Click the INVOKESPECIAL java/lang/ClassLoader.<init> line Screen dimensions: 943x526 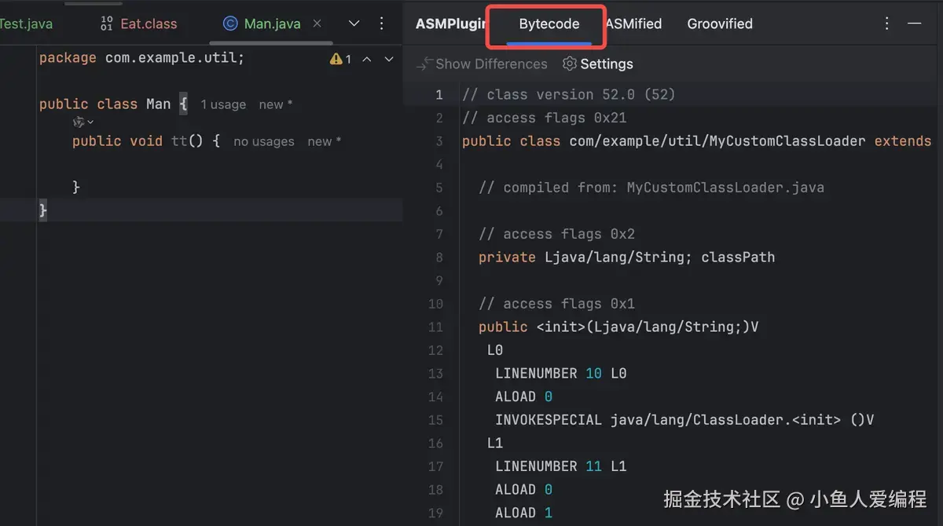(x=684, y=420)
